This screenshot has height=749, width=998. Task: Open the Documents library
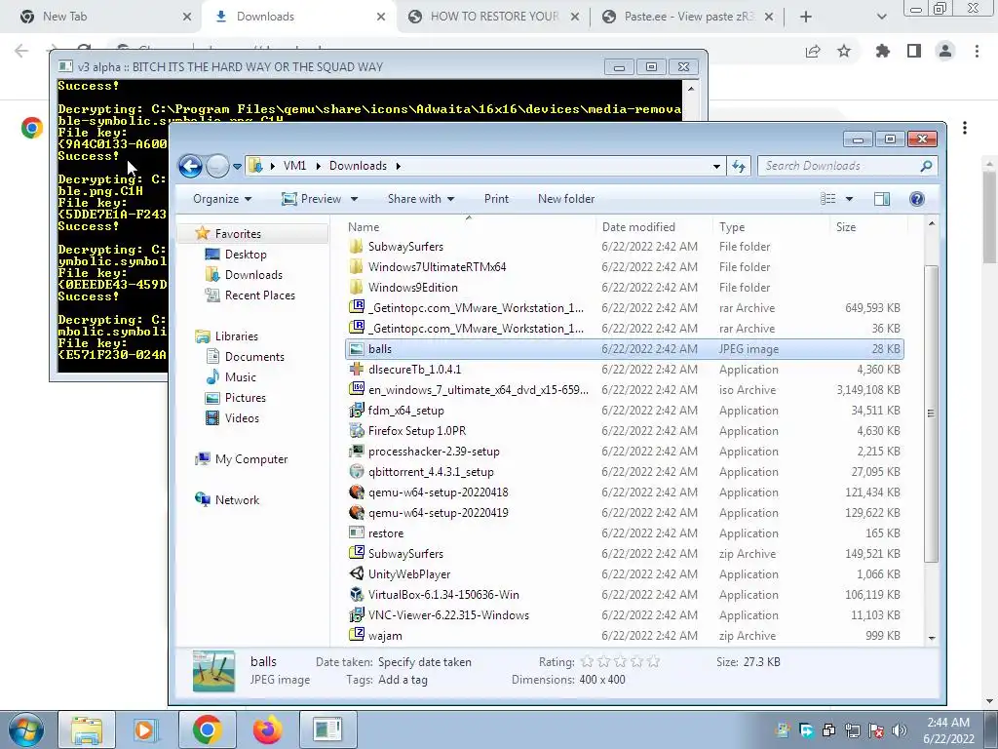[x=254, y=357]
